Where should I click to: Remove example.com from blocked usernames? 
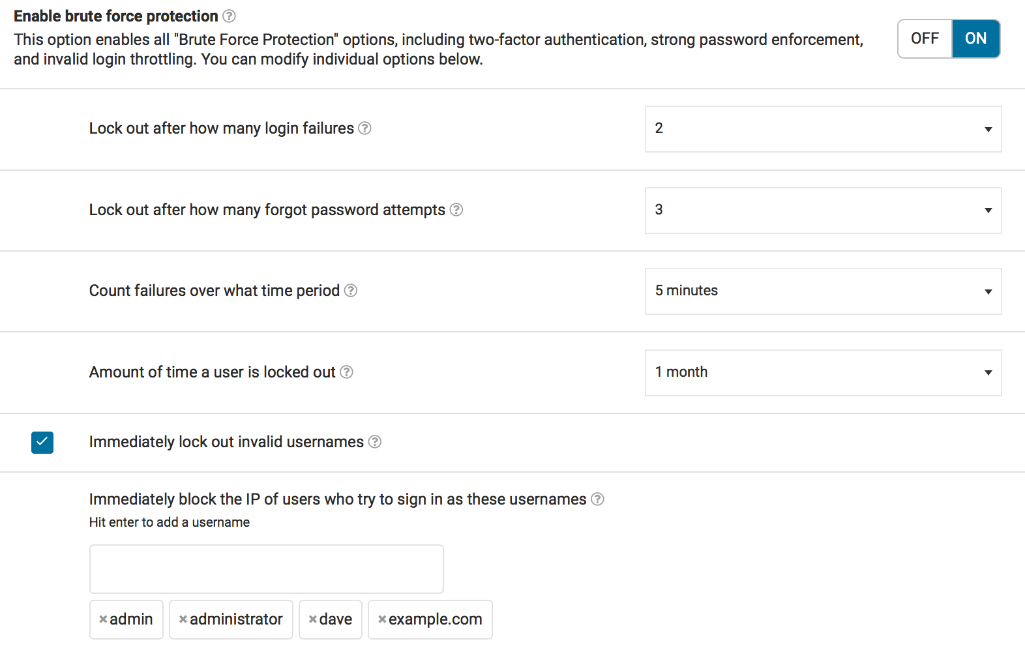382,619
